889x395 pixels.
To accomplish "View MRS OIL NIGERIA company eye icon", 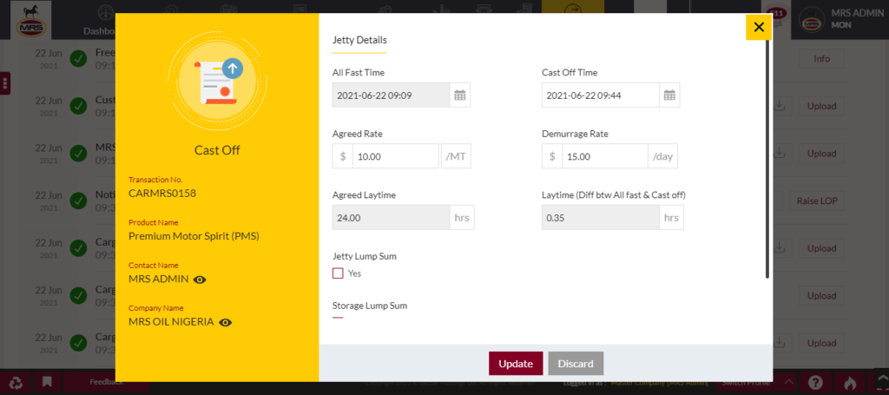I will (x=226, y=322).
